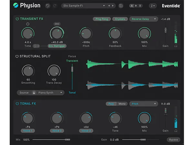Click the -40.0 dB threshold knob
The height and width of the screenshot is (145, 194).
pos(57,34)
